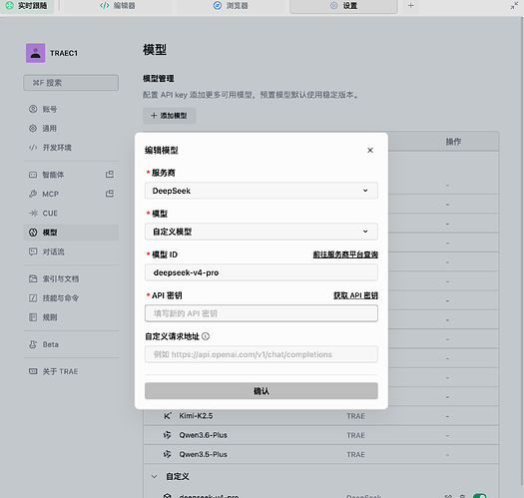Click the info icon beside 自定义请求地址
This screenshot has width=524, height=498.
coord(206,336)
